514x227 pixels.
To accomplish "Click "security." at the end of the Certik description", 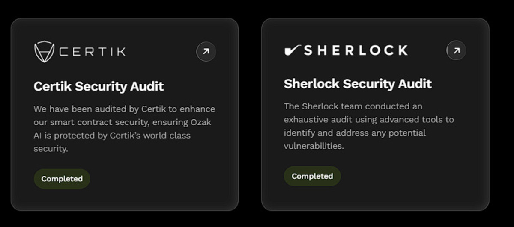I will [51, 149].
